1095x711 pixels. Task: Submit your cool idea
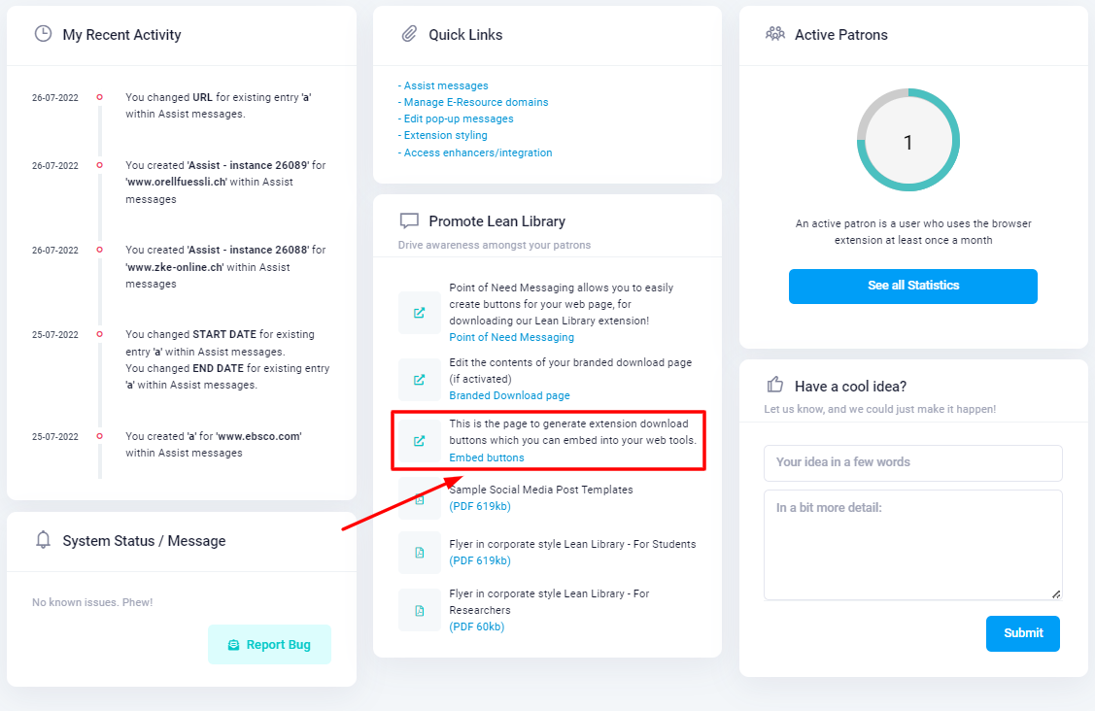1022,632
